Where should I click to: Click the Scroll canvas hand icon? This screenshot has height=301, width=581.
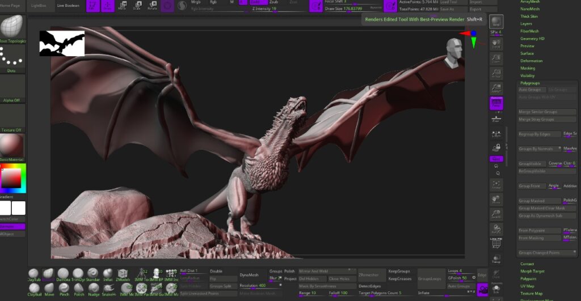pyautogui.click(x=496, y=44)
